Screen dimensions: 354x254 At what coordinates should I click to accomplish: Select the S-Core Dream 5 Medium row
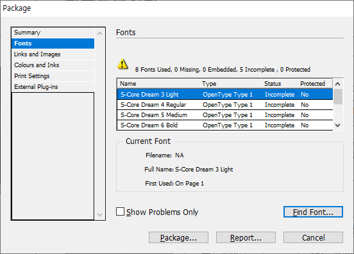pyautogui.click(x=225, y=115)
